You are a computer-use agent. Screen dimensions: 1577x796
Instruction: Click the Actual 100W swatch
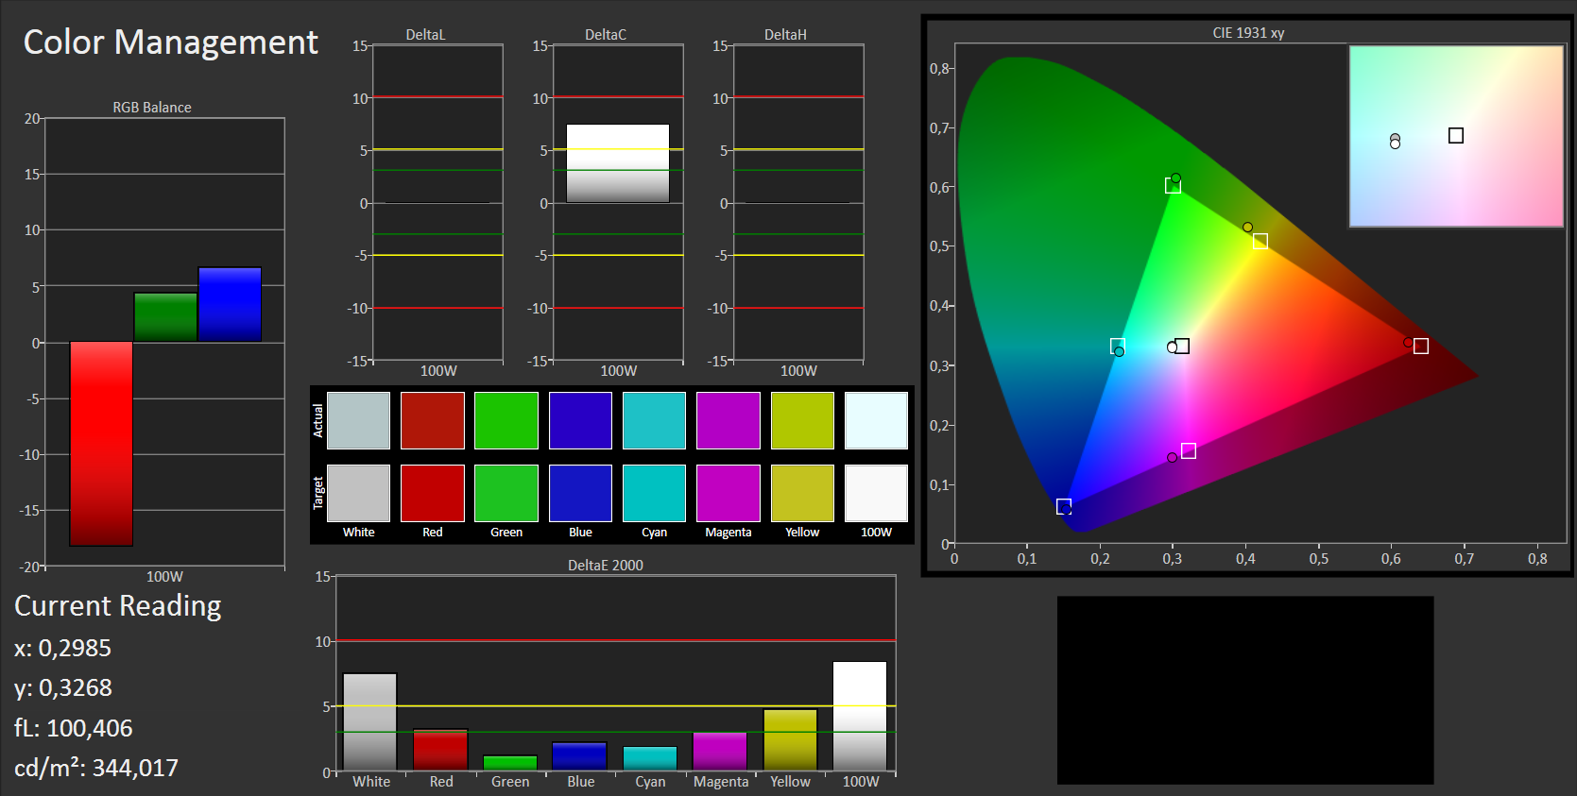pos(876,420)
